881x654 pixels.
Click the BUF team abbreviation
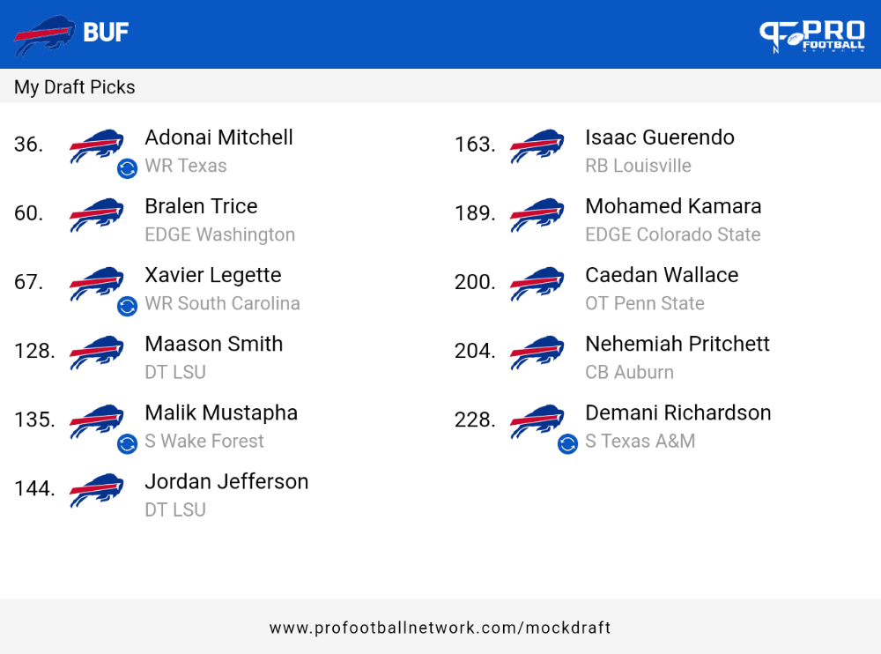[x=106, y=32]
